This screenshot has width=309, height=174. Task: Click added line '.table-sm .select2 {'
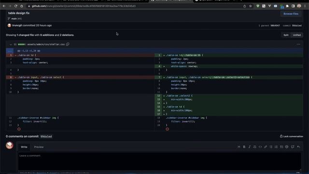(x=228, y=96)
